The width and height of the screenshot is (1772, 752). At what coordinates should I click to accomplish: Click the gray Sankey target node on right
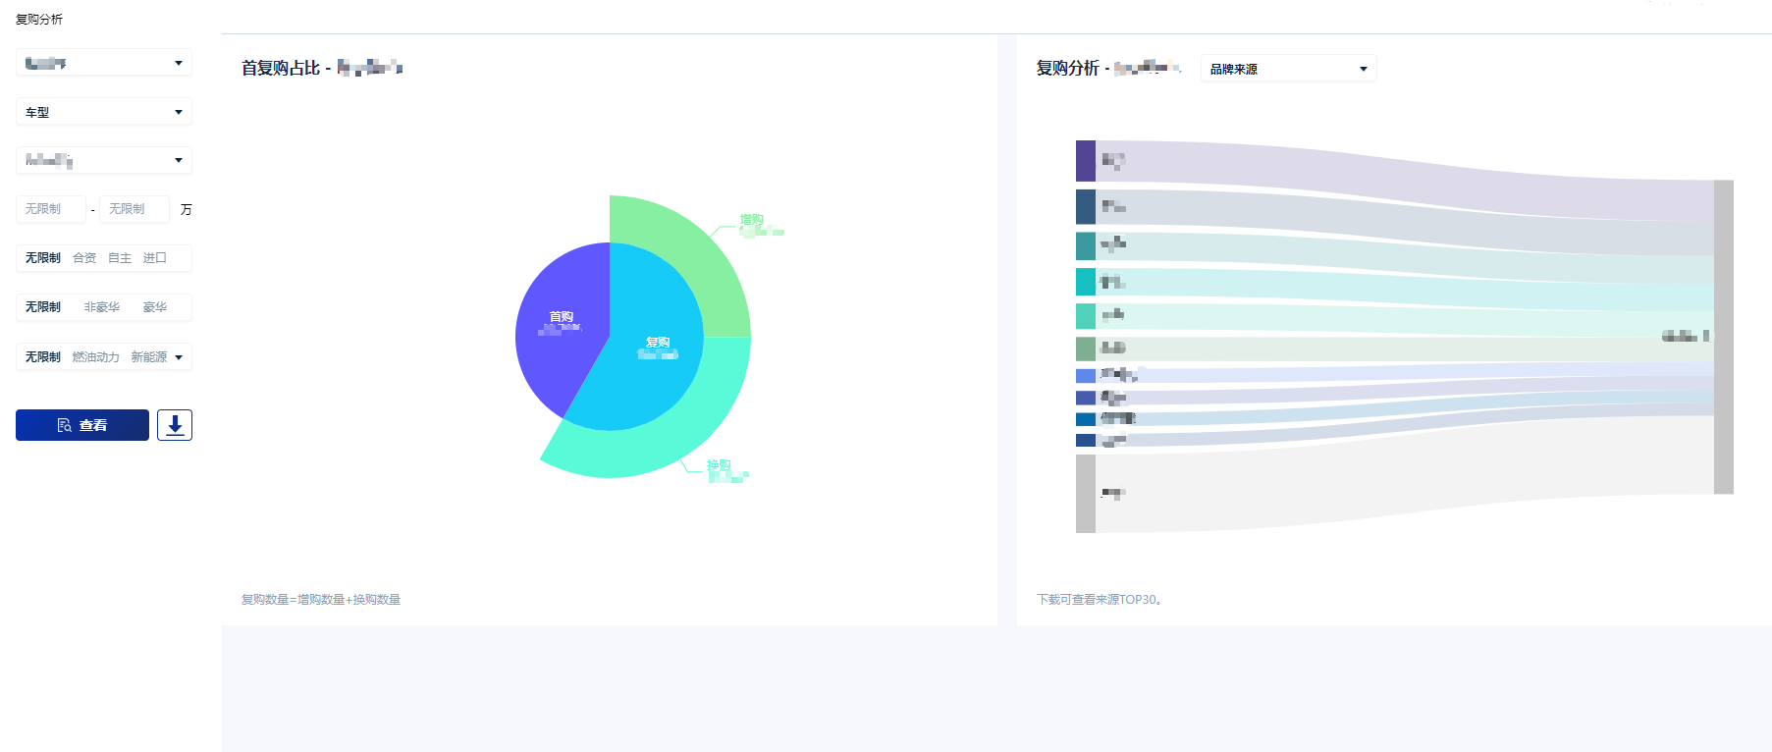(1724, 337)
